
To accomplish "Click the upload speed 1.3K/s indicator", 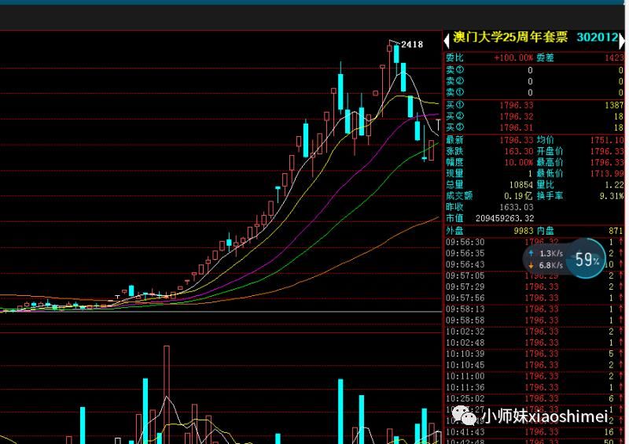I will coord(546,253).
